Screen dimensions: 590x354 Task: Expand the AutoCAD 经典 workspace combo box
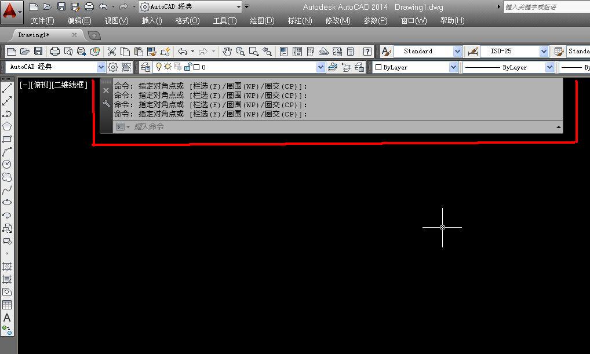(x=101, y=67)
